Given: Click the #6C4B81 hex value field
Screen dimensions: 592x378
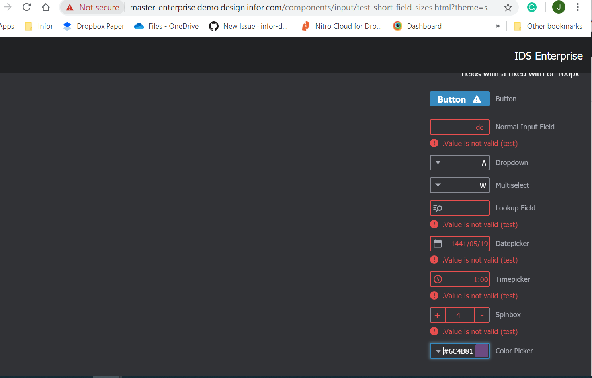Looking at the screenshot, I should pyautogui.click(x=458, y=351).
